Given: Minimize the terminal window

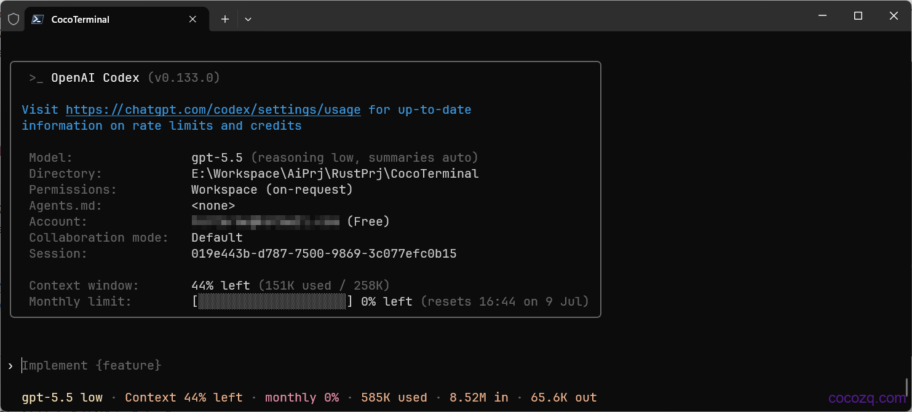Looking at the screenshot, I should [x=822, y=15].
